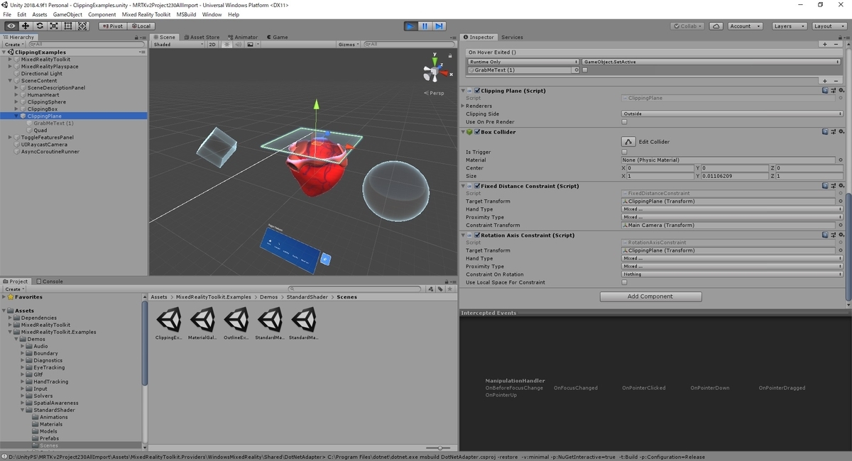Screen dimensions: 852x461
Task: Open Clipping Plane script gear menu
Action: (841, 91)
